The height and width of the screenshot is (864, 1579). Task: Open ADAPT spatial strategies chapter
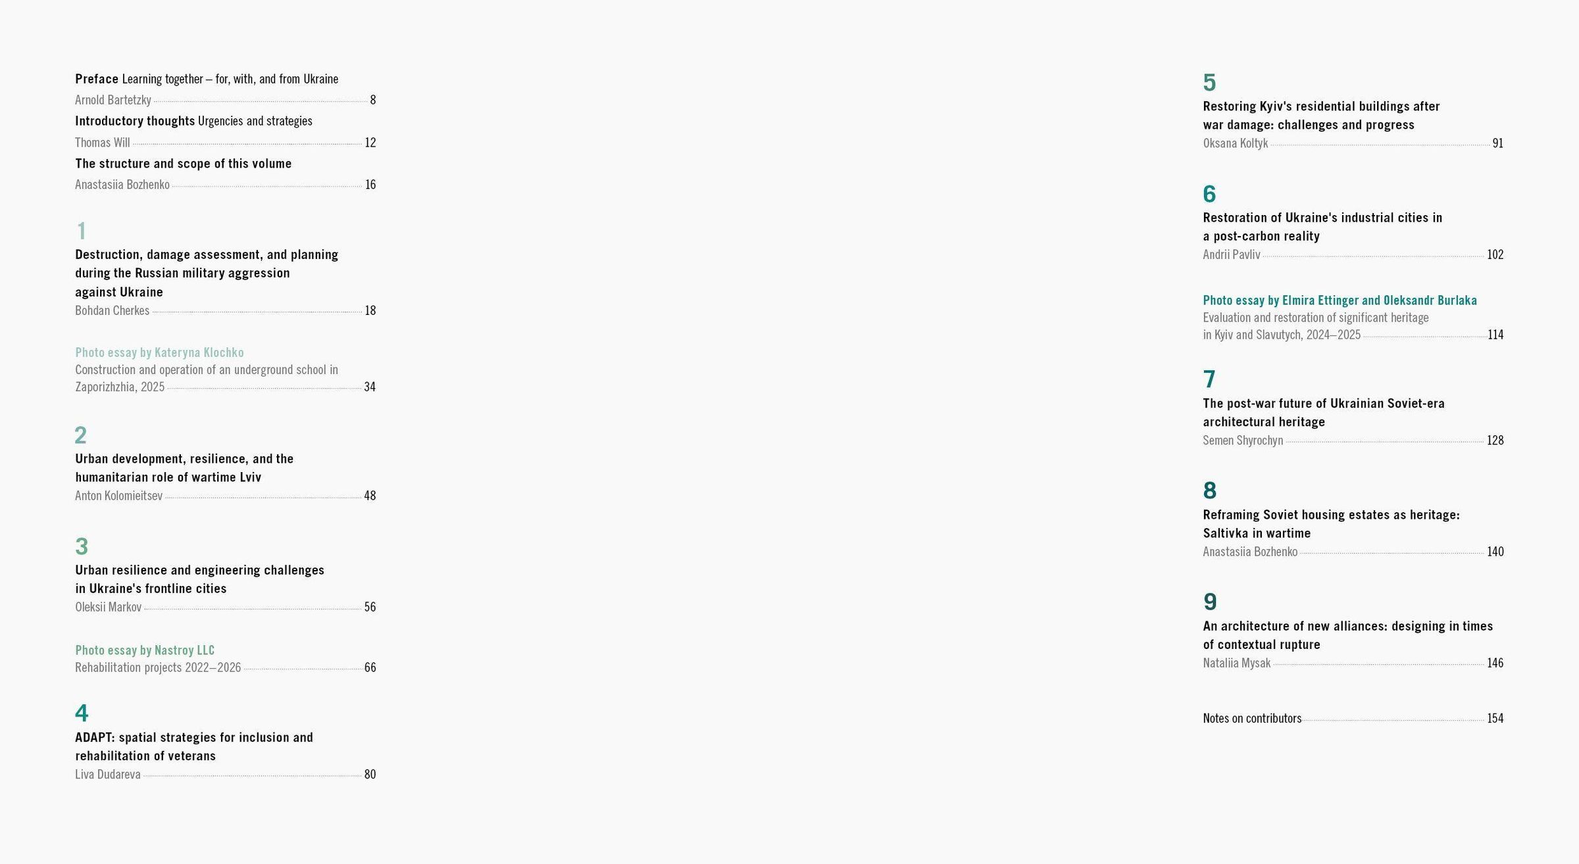pyautogui.click(x=194, y=746)
